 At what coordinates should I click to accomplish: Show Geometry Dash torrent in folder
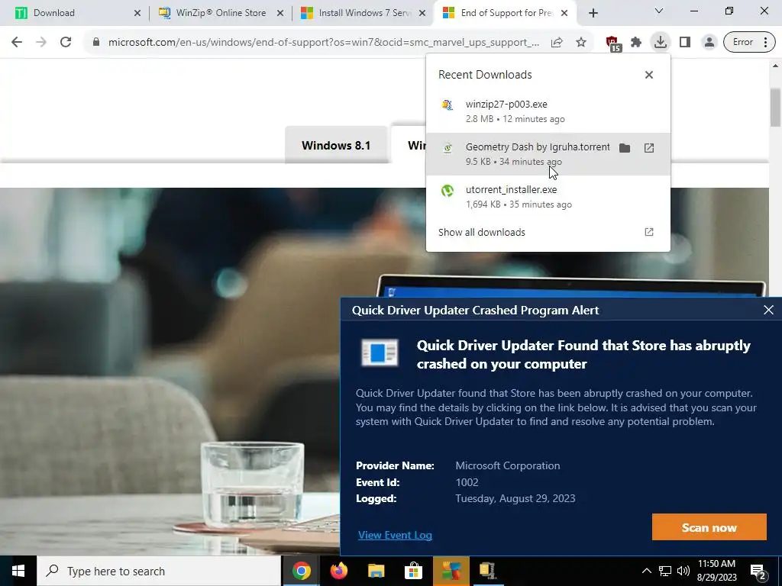coord(625,148)
